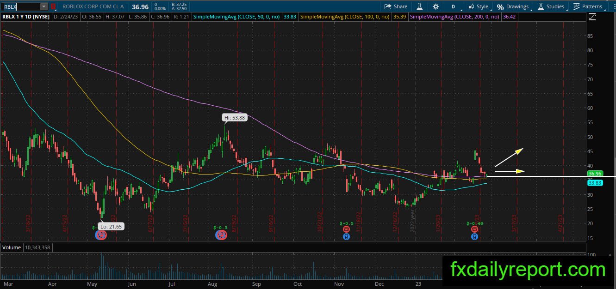616x289 pixels.
Task: Click the RBLX symbol input field
Action: pos(21,6)
